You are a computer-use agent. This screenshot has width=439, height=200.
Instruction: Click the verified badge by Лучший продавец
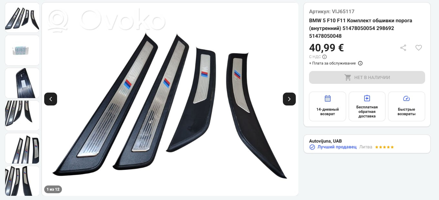[312, 147]
